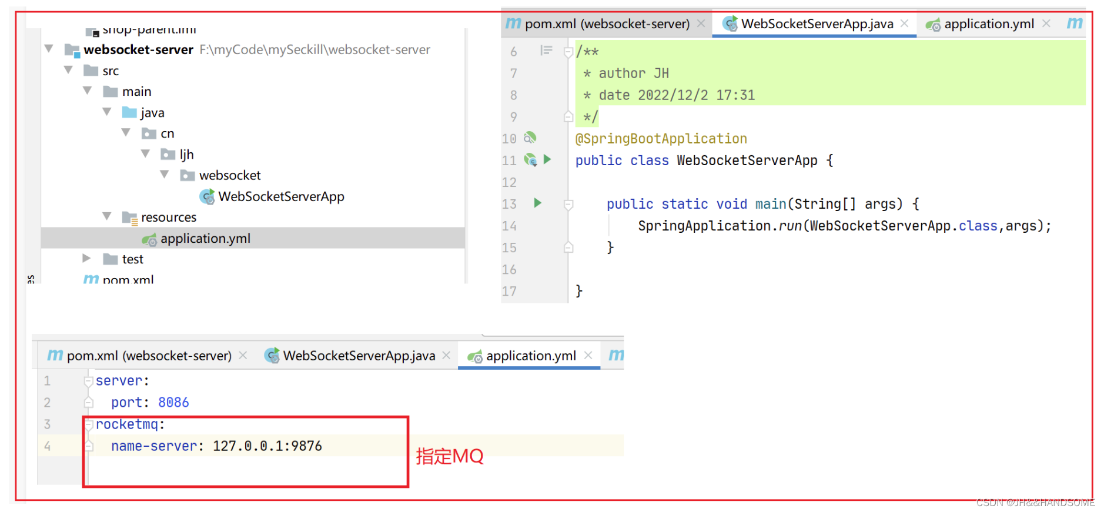
Task: Expand the test folder arrow
Action: point(86,258)
